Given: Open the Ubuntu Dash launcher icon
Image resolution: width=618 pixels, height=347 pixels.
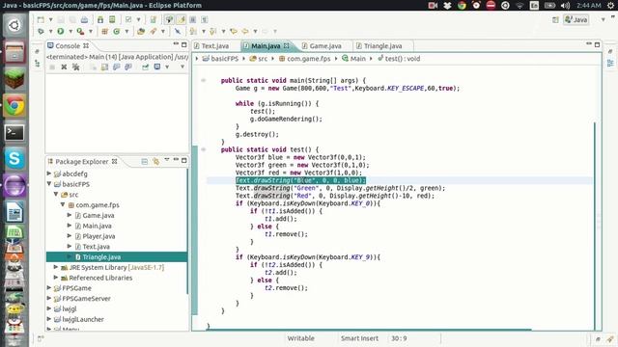Looking at the screenshot, I should (14, 26).
